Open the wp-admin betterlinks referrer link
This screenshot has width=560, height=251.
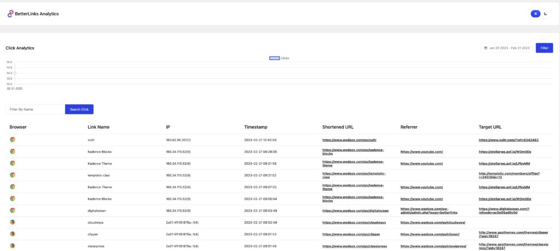pos(429,211)
